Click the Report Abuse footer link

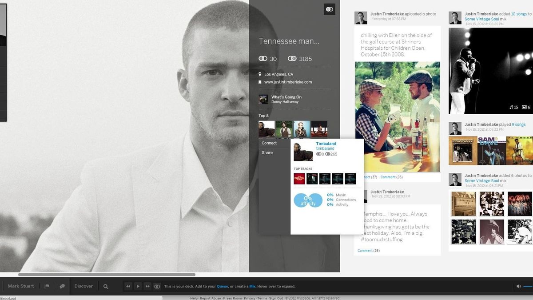tap(210, 298)
